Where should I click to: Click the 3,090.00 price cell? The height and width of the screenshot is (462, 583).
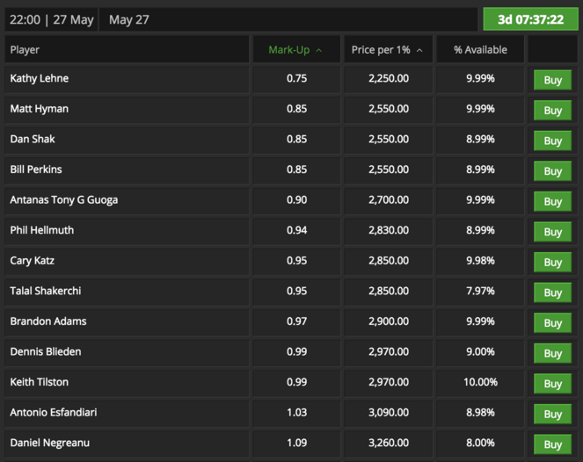[x=389, y=412]
